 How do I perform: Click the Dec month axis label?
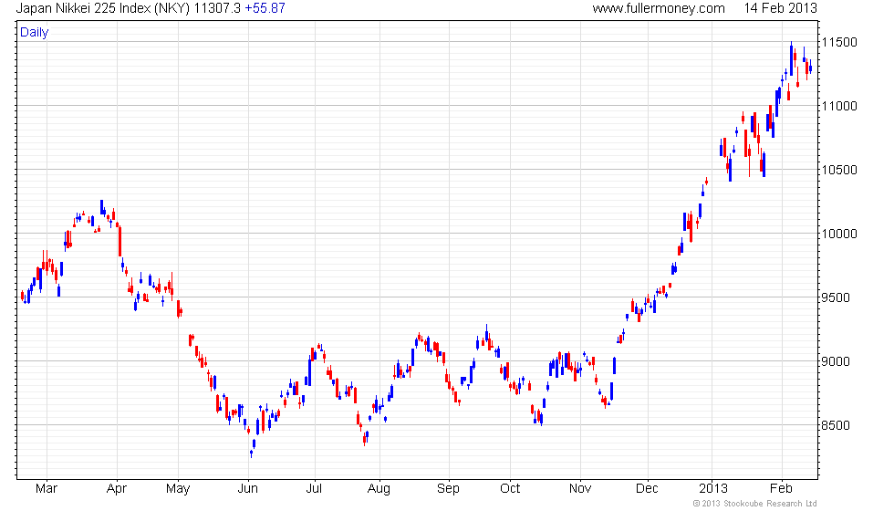(x=647, y=488)
